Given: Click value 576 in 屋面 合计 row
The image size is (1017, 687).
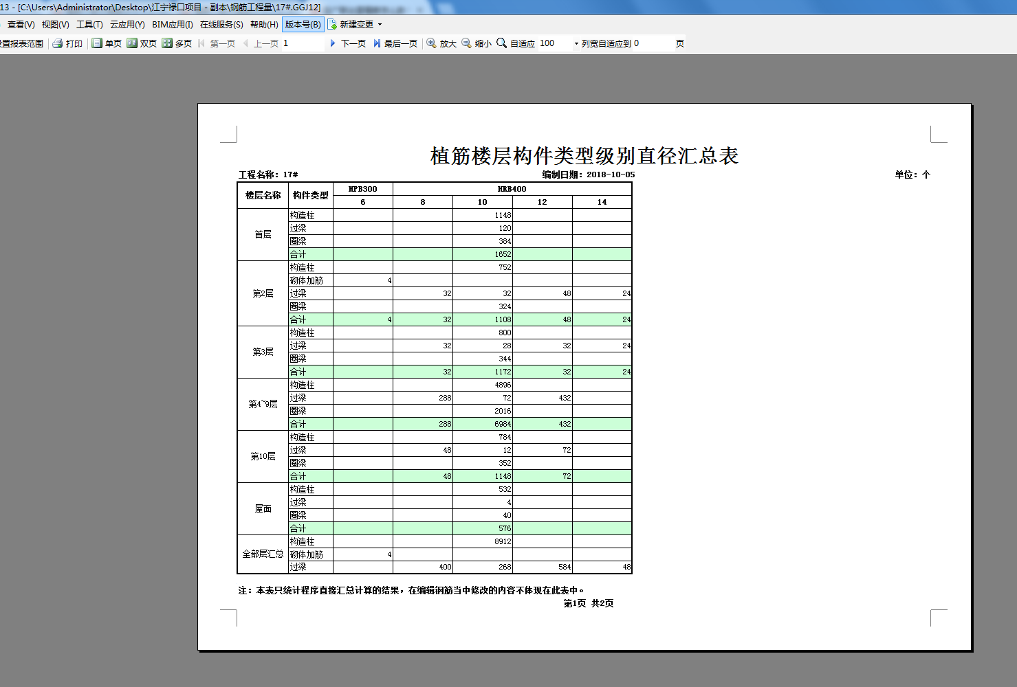Looking at the screenshot, I should click(505, 528).
